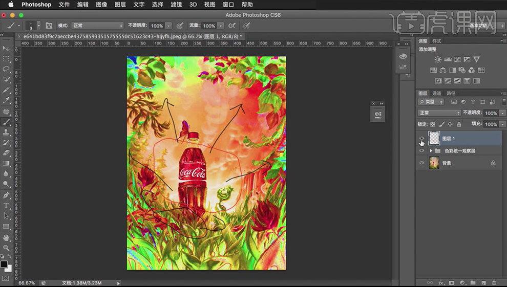The image size is (507, 287).
Task: Toggle lock transparent pixels
Action: (x=433, y=124)
